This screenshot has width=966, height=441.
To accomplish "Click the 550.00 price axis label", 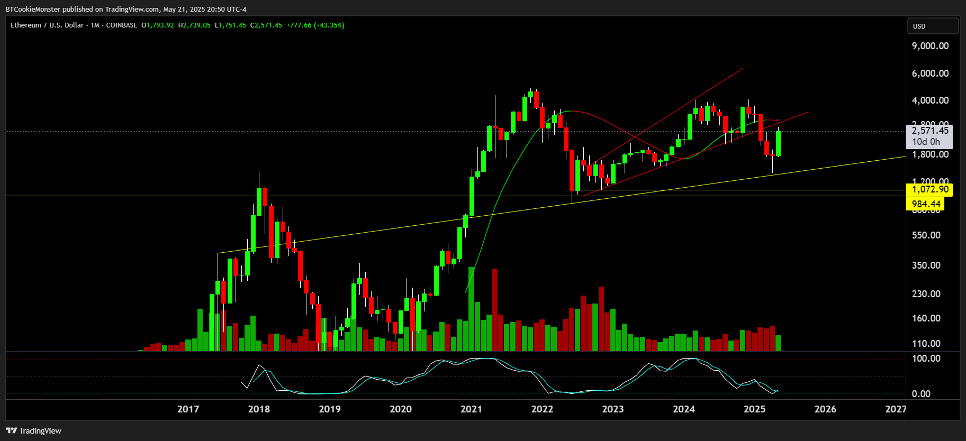I will pos(926,235).
